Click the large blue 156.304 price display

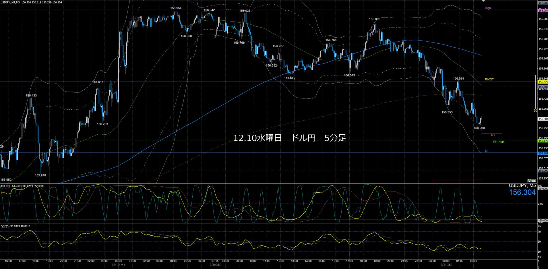coord(522,192)
